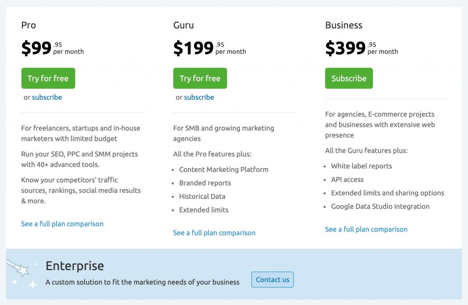This screenshot has height=305, width=468.
Task: Open the full plan comparison for Guru
Action: pyautogui.click(x=214, y=233)
